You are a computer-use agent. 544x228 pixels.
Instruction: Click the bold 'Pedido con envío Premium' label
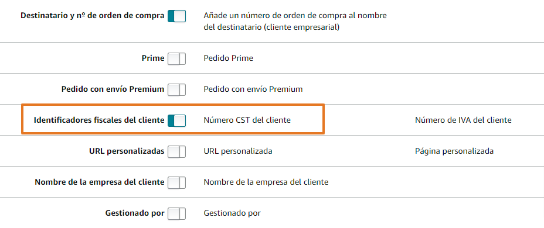pyautogui.click(x=113, y=89)
